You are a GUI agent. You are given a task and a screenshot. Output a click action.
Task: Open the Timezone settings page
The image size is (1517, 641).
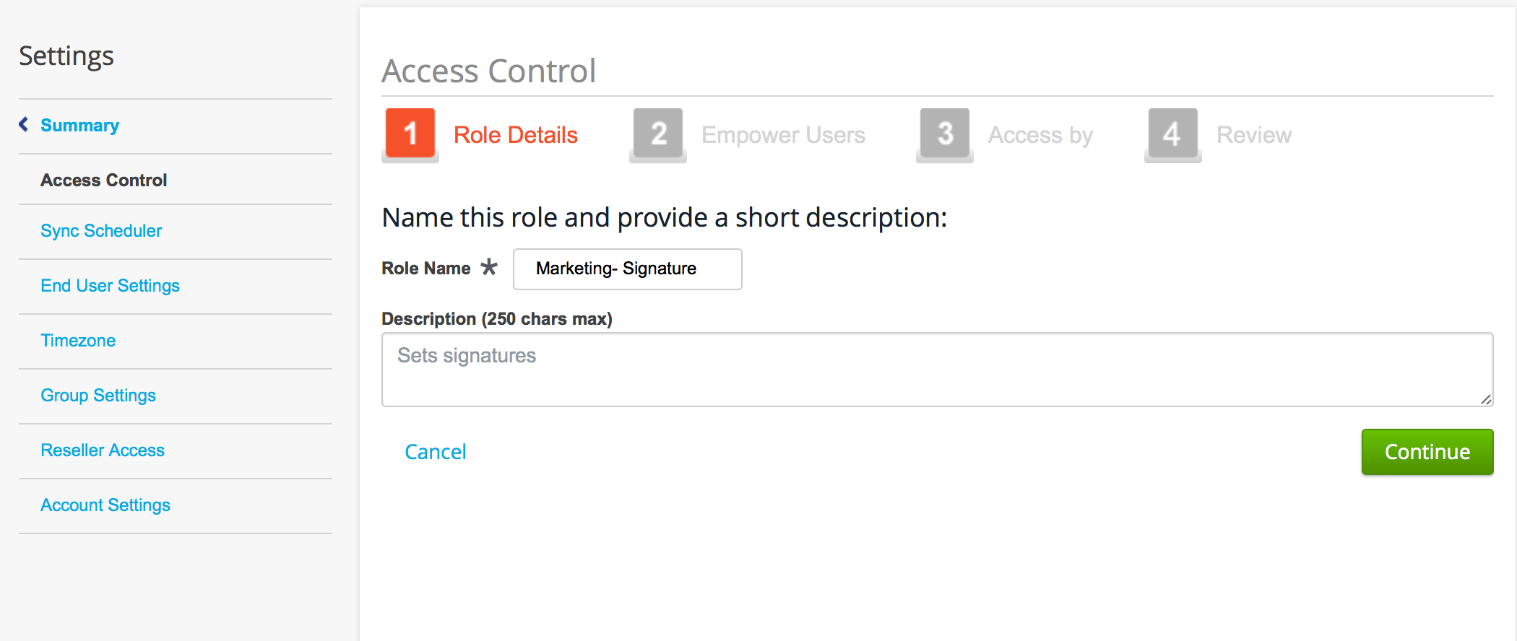(78, 341)
